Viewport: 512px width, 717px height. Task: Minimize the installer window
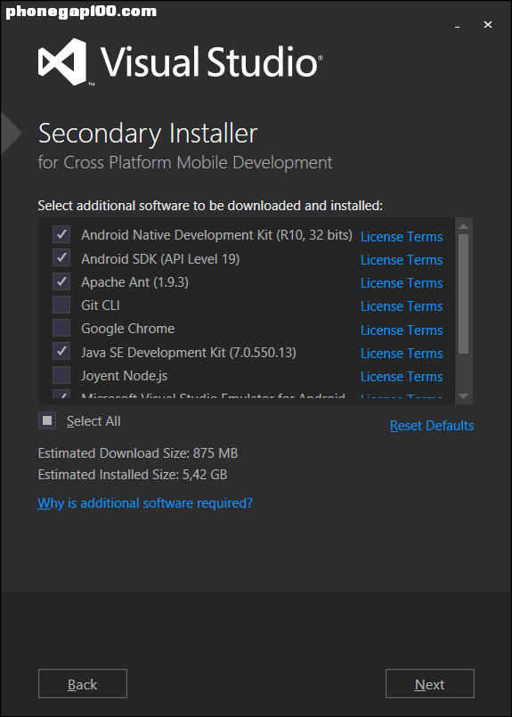pyautogui.click(x=457, y=25)
